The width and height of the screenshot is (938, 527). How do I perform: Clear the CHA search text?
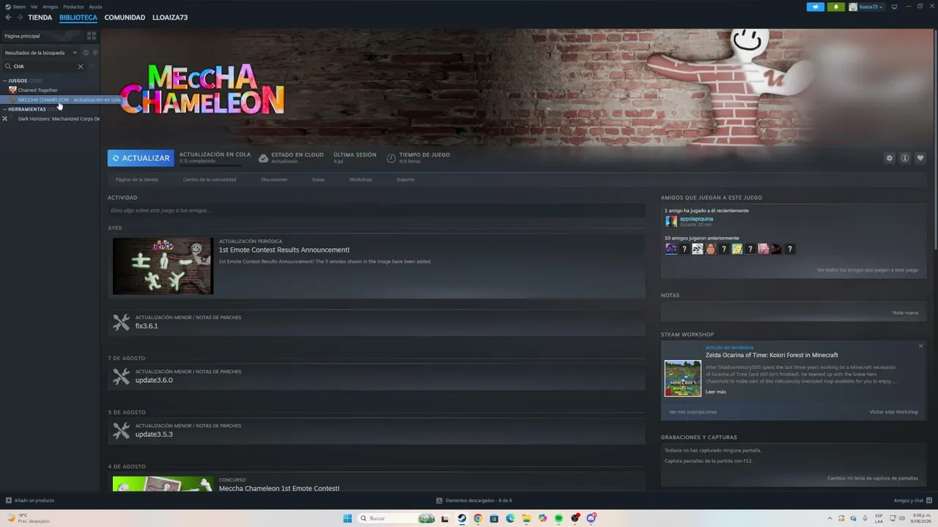pos(81,67)
